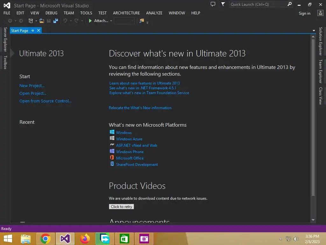Expand the Undo history dropdown arrow
The height and width of the screenshot is (245, 326).
71,21
